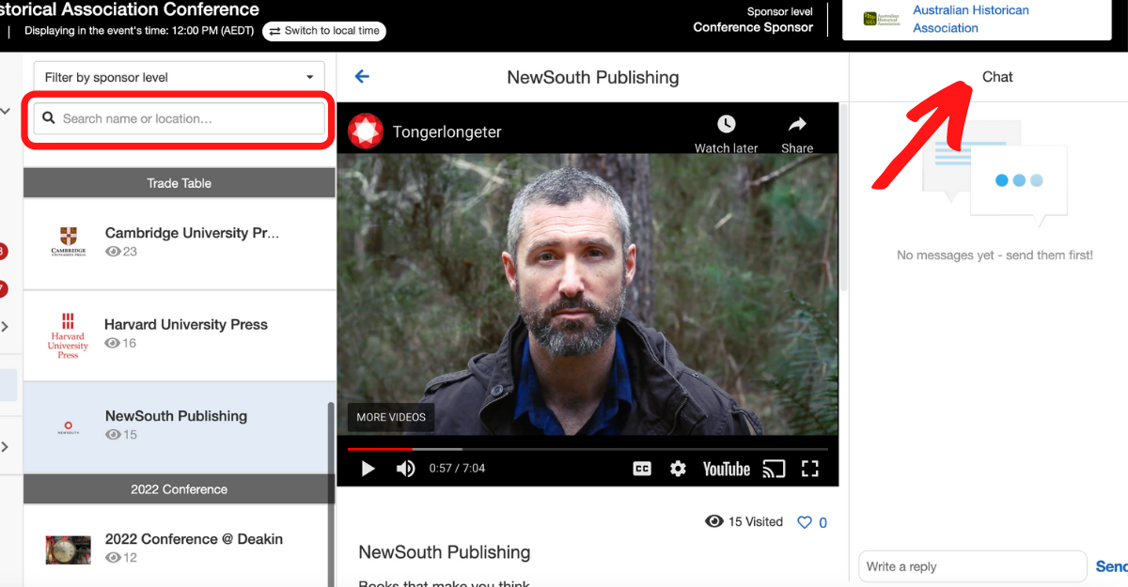Click the MORE VIDEOS button
The height and width of the screenshot is (587, 1128).
click(391, 417)
